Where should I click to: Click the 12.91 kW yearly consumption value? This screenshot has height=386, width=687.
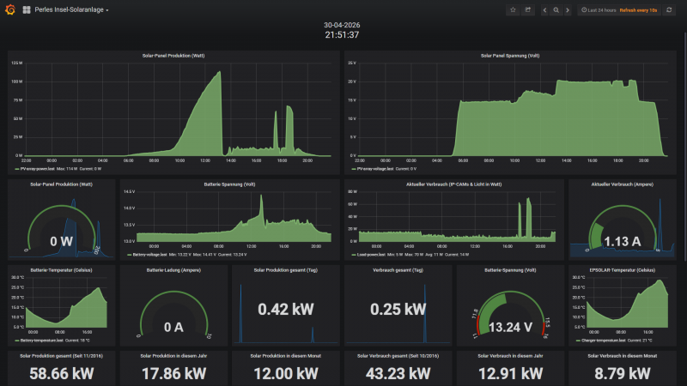[x=510, y=373]
